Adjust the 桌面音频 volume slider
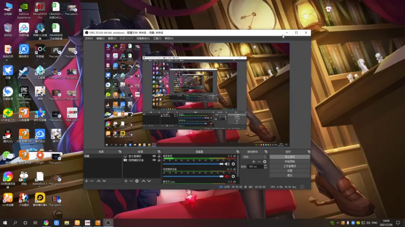Screen dimensions: 405x227 pos(193,164)
